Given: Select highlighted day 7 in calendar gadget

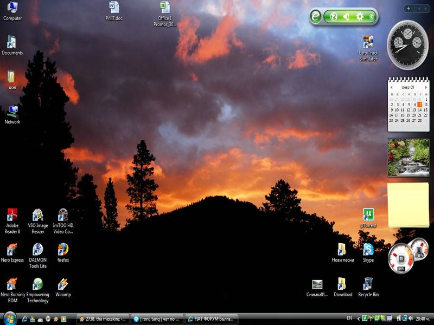Looking at the screenshot, I should pyautogui.click(x=419, y=105).
